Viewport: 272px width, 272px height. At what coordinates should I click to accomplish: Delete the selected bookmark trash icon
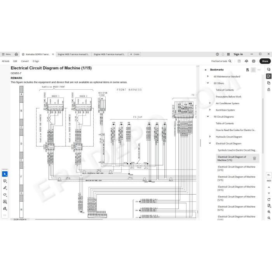coord(255,158)
